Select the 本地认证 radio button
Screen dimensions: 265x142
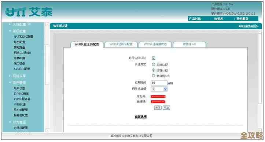[154, 64]
